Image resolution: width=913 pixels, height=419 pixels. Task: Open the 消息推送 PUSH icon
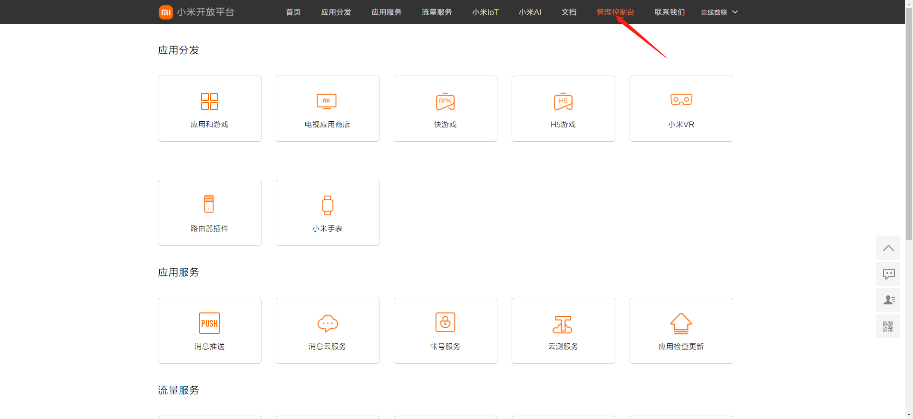pos(209,323)
